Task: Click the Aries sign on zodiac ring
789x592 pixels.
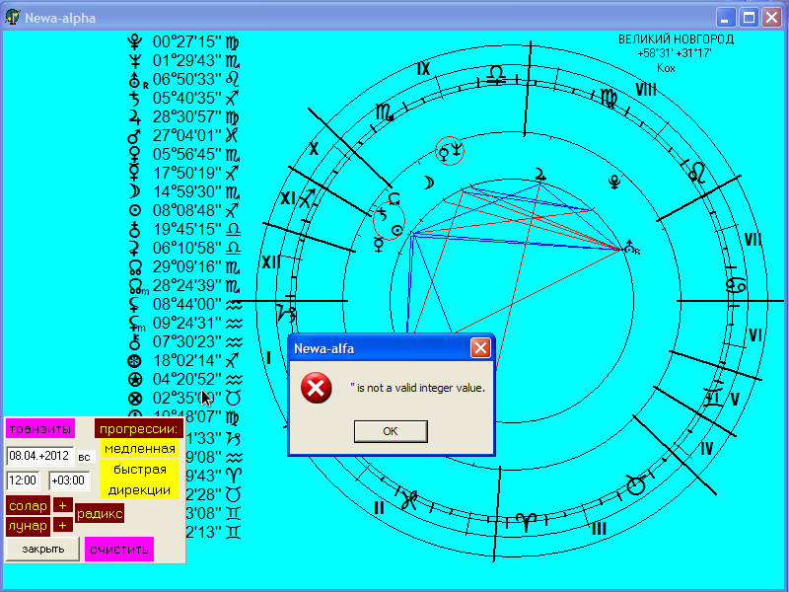Action: [x=526, y=522]
